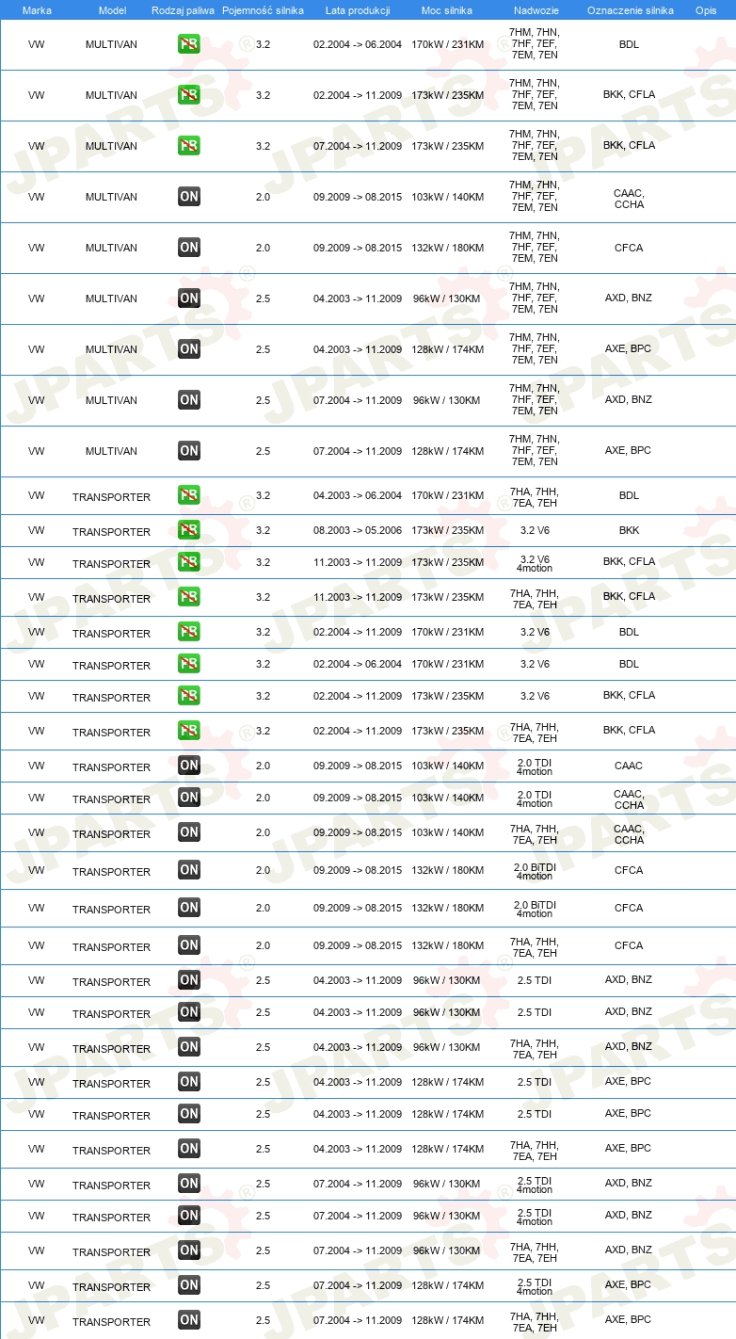Click ON icon in Transporter 04.2003 96kW 7HA row
736x1339 pixels.
[189, 1046]
